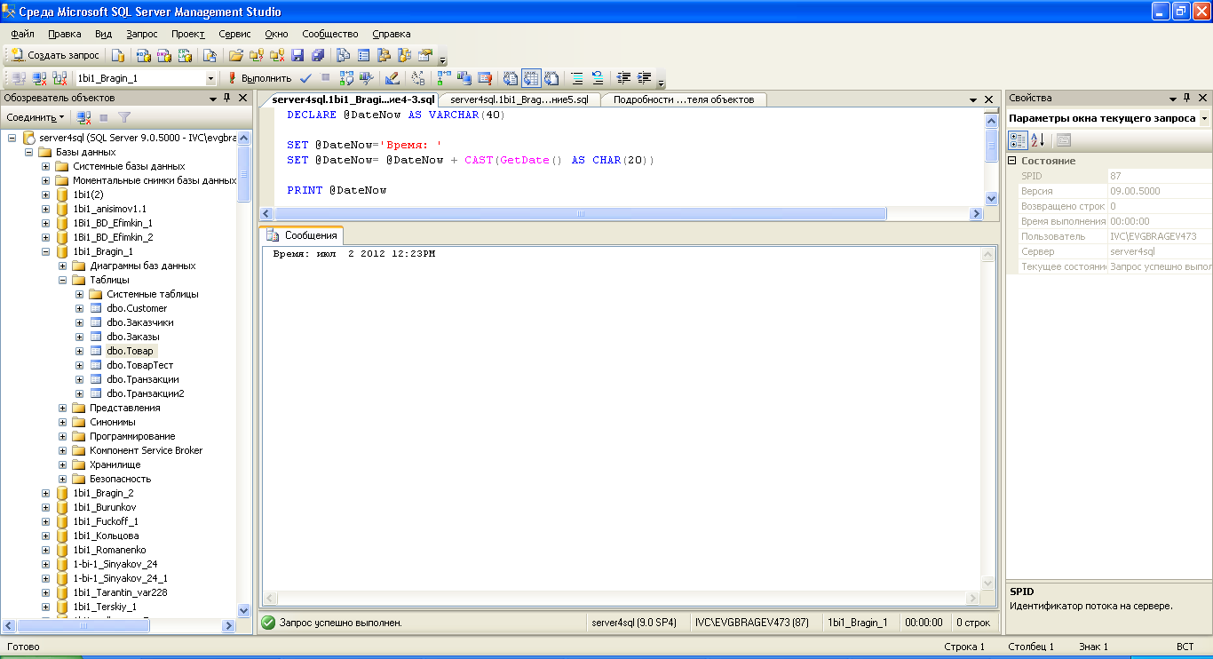This screenshot has width=1213, height=659.
Task: Select the Компонент Service Broker folder
Action: click(146, 450)
